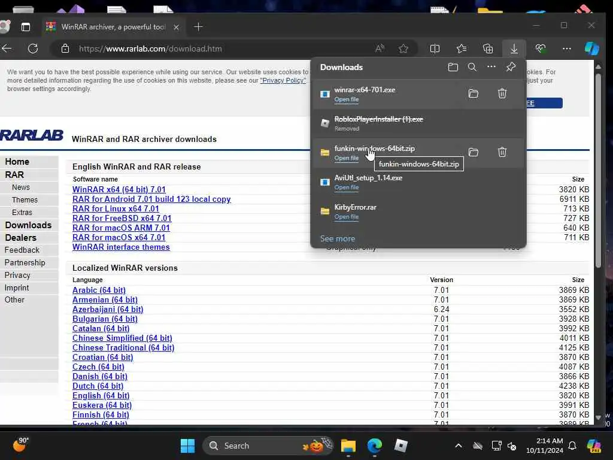Select Downloads in sidebar menu
Screen dimensions: 613x460
click(28, 225)
